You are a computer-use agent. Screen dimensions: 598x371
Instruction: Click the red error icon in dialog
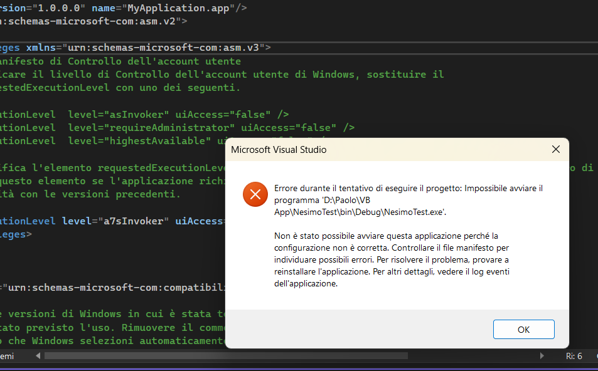pos(255,194)
